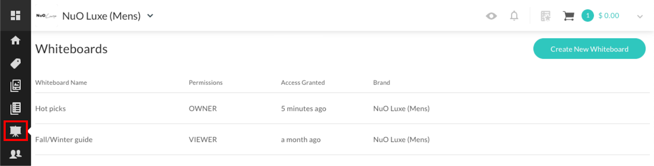Click the NuO Luxe brand logo thumbnail
The height and width of the screenshot is (166, 654).
pos(46,16)
